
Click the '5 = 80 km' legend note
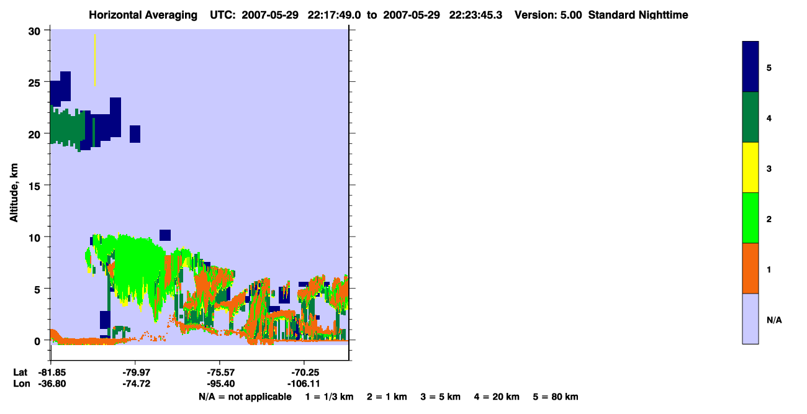[x=556, y=397]
